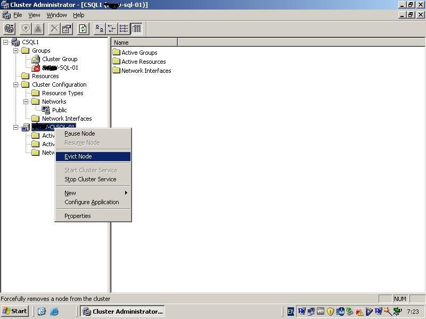The height and width of the screenshot is (319, 426).
Task: Click the Active Resources folder icon in list
Action: point(116,61)
